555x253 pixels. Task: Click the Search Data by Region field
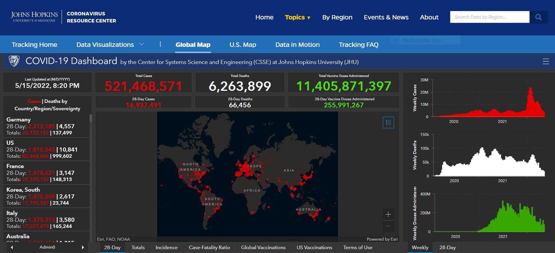(489, 17)
